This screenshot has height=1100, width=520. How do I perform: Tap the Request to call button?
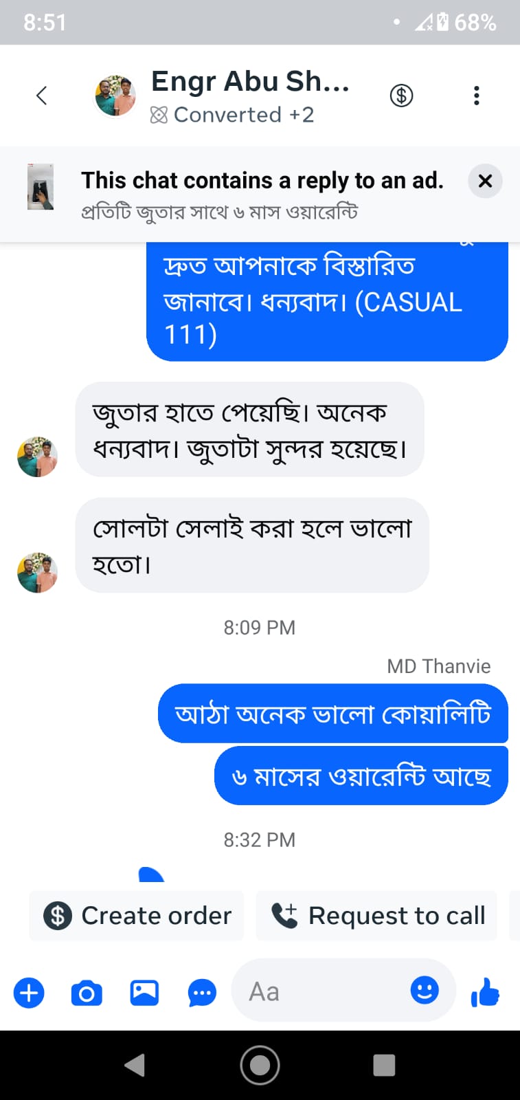376,916
